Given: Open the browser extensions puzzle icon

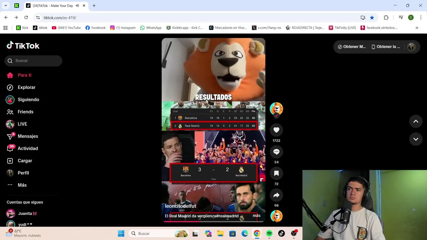Looking at the screenshot, I should tap(386, 18).
